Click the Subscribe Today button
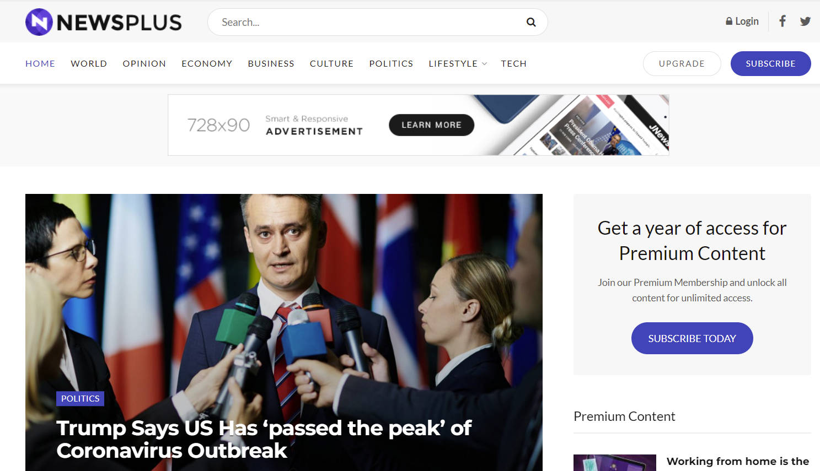This screenshot has width=820, height=471. pyautogui.click(x=692, y=338)
